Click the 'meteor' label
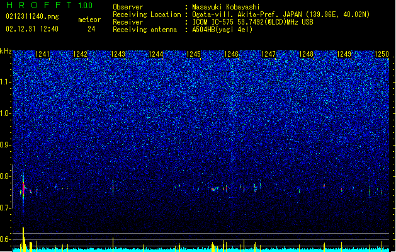 click(x=89, y=20)
